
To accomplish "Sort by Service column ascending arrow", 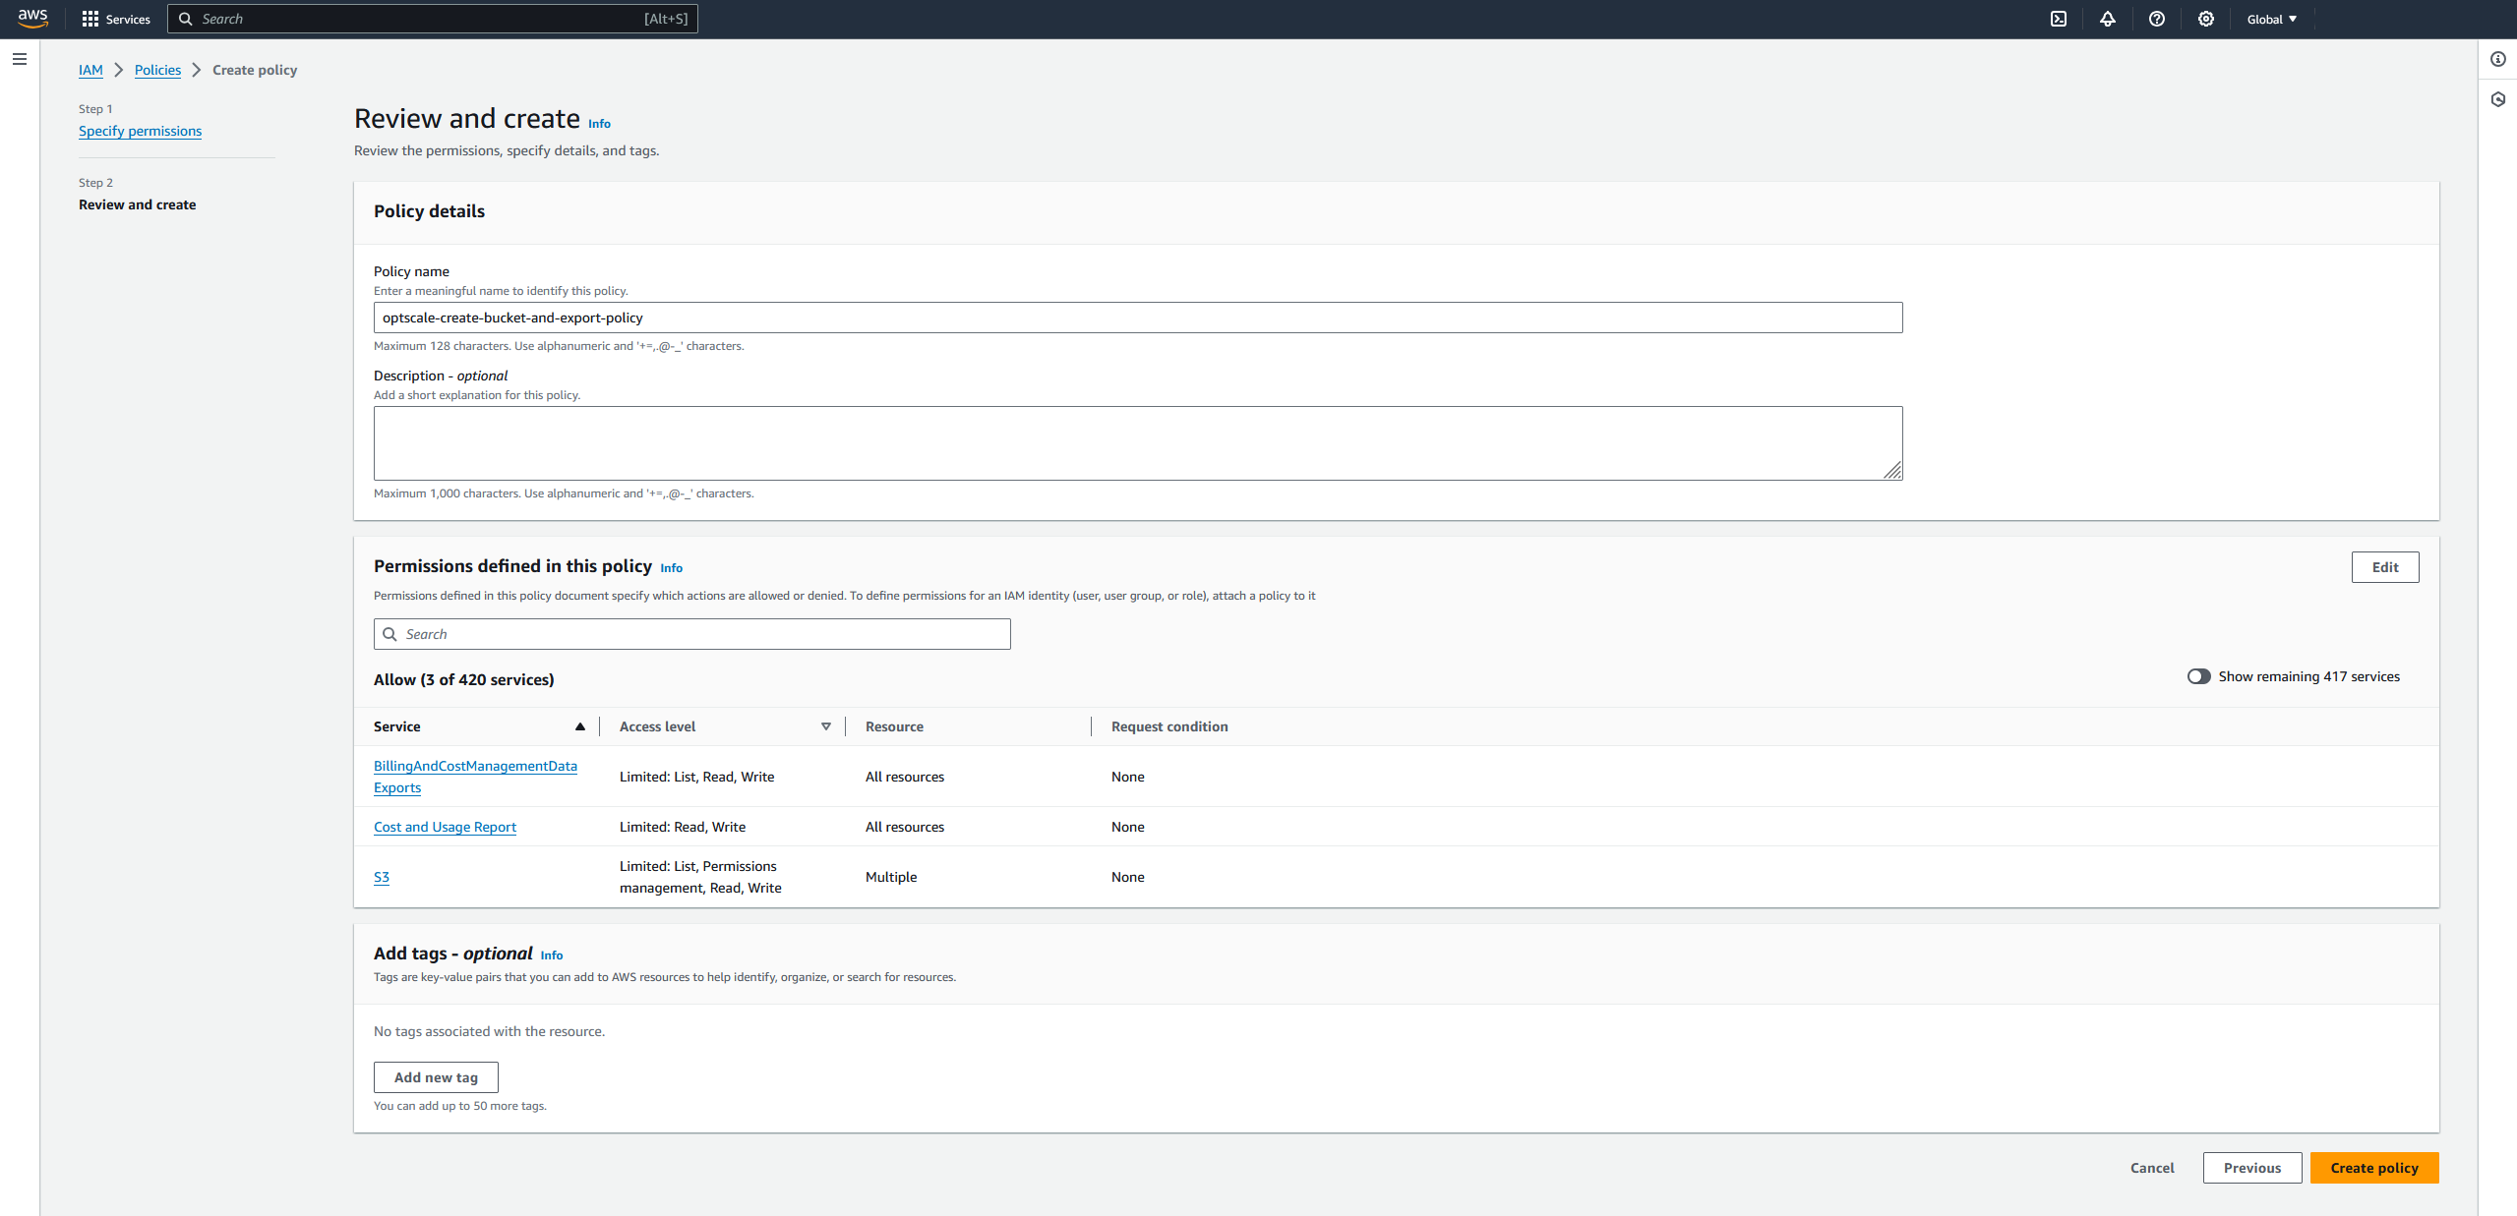I will click(580, 726).
